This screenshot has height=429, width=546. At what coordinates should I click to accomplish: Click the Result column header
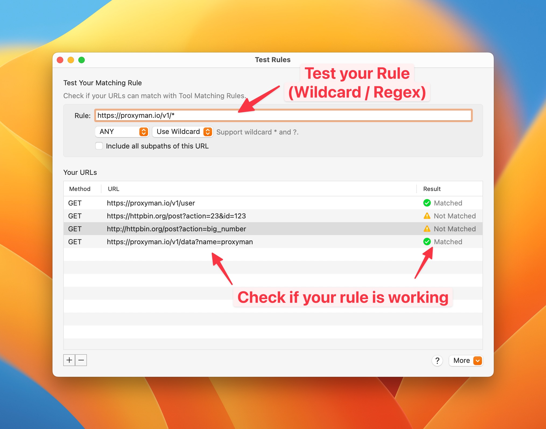click(x=432, y=189)
